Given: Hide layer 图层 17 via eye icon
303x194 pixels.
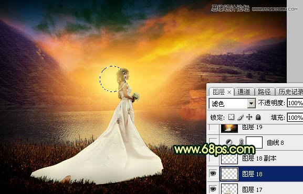Looking at the screenshot, I should [213, 189].
